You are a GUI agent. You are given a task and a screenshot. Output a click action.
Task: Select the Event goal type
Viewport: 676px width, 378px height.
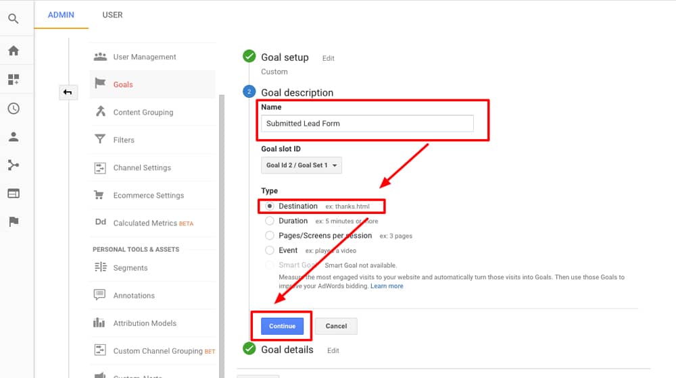click(x=270, y=250)
